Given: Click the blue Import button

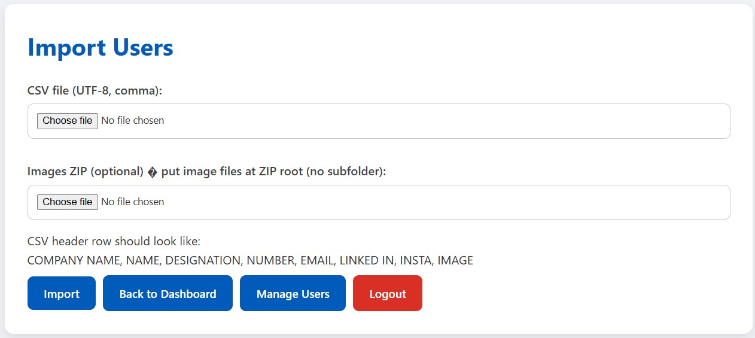Looking at the screenshot, I should 62,294.
